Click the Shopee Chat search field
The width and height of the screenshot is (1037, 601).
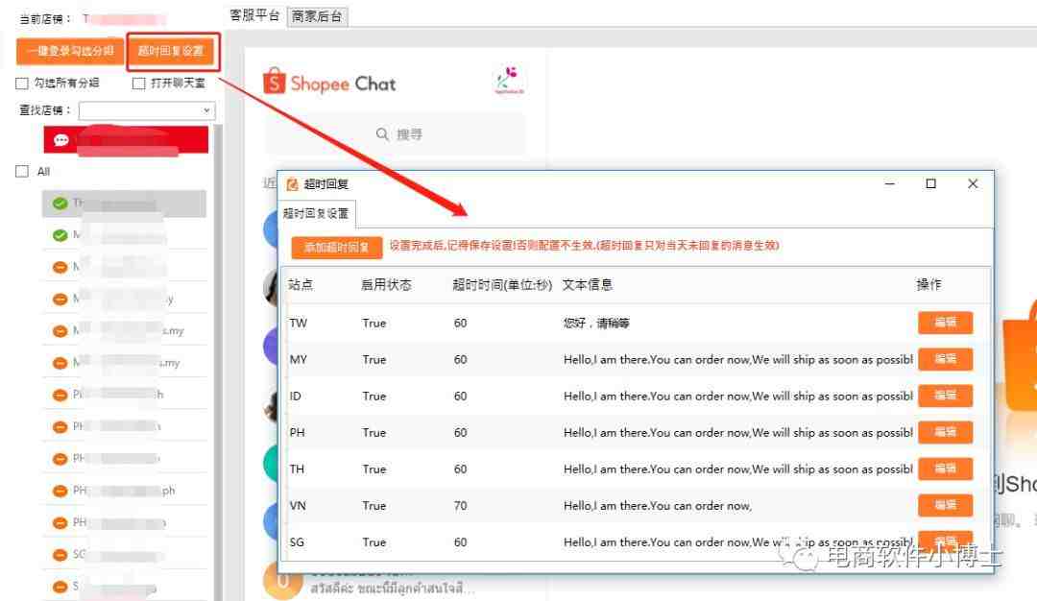(x=397, y=134)
